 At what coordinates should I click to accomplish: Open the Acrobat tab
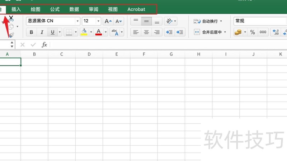pyautogui.click(x=136, y=9)
